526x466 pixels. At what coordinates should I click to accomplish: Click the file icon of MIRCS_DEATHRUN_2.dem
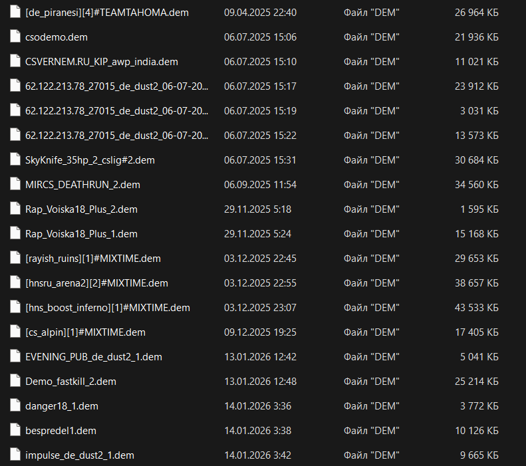tap(15, 185)
